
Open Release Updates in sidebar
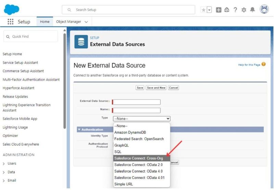pyautogui.click(x=15, y=96)
